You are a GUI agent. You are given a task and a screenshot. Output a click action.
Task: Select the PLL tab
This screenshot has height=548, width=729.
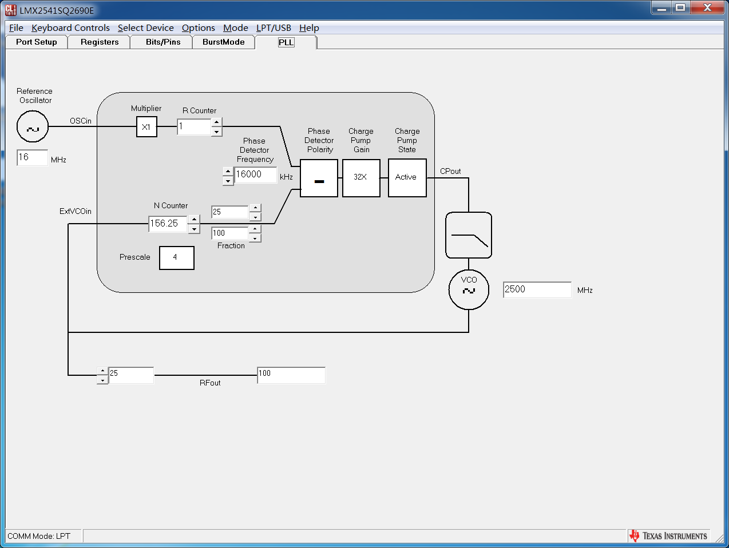click(x=286, y=42)
